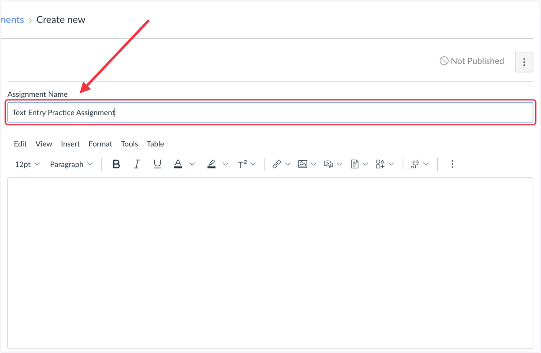The height and width of the screenshot is (353, 541).
Task: Open the Insert menu
Action: tap(70, 144)
